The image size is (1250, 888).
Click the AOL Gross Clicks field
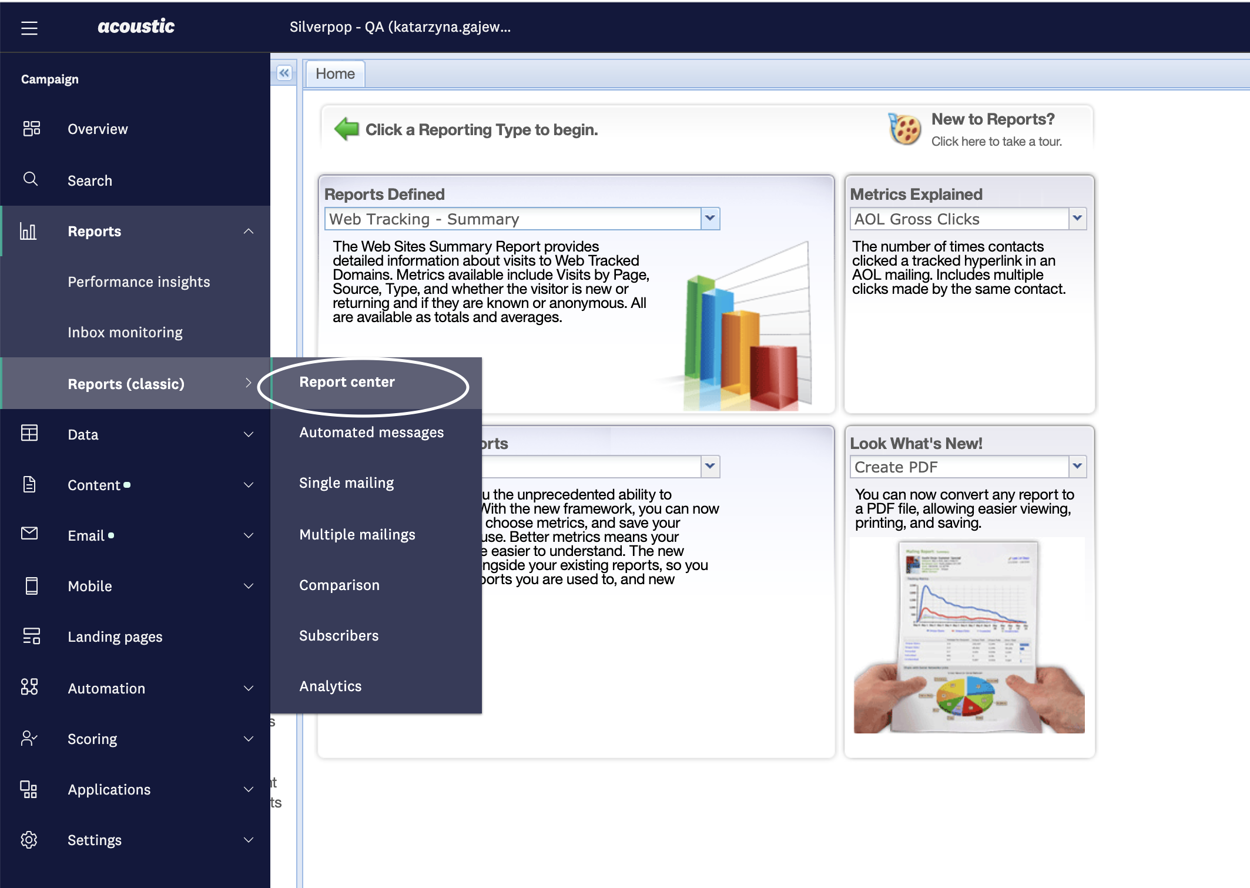click(x=959, y=219)
